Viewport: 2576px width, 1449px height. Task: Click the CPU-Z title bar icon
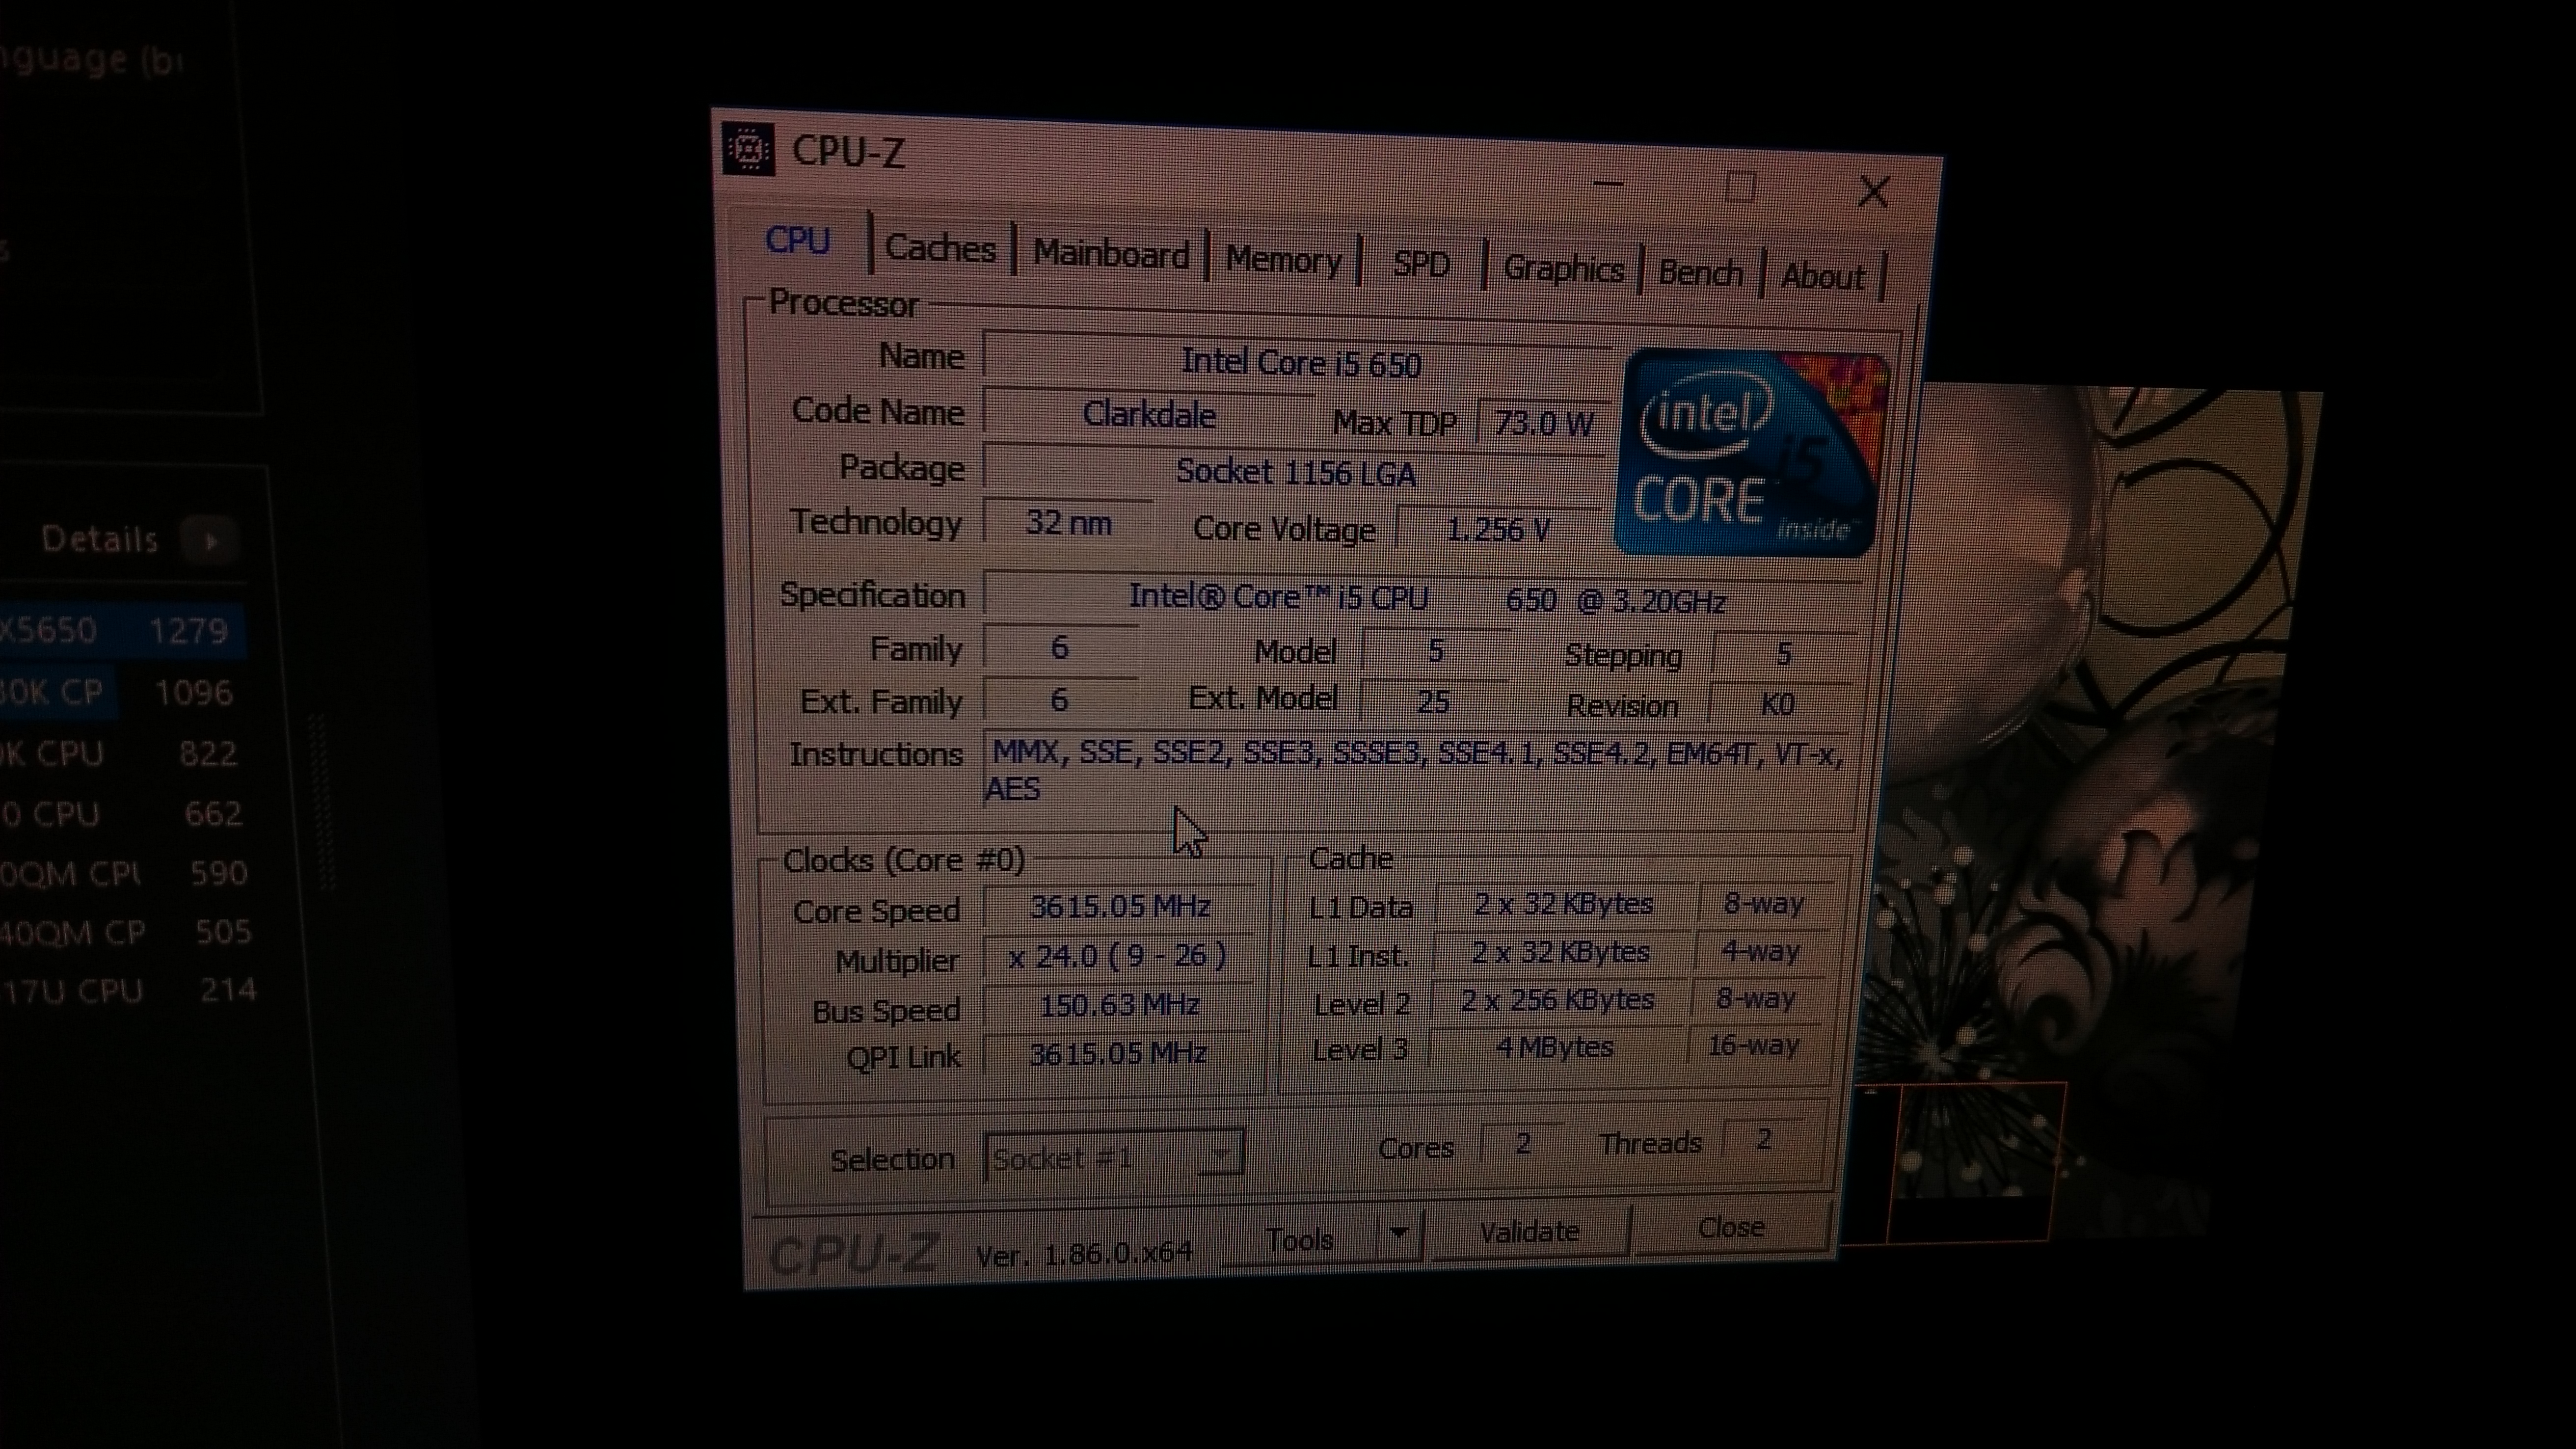click(748, 150)
